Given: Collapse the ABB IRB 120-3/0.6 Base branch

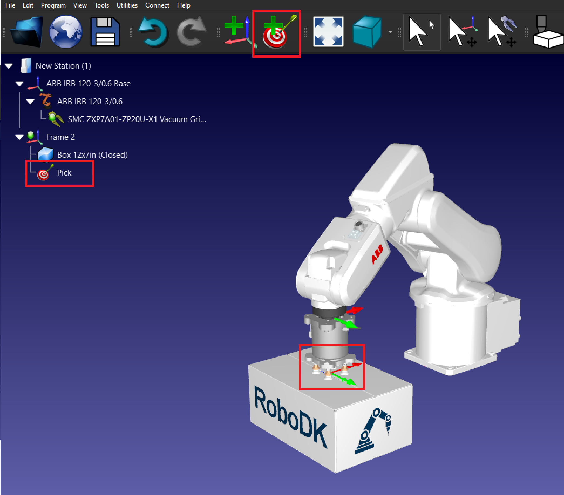Looking at the screenshot, I should [19, 83].
